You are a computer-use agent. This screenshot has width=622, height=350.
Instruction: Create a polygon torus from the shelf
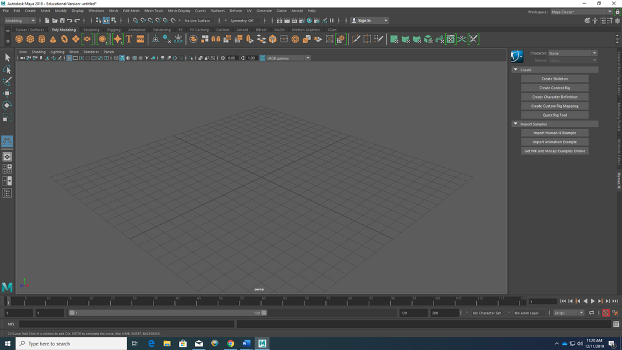tap(64, 39)
